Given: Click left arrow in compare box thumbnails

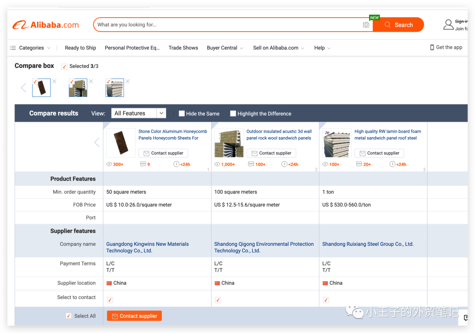Looking at the screenshot, I should 24,88.
